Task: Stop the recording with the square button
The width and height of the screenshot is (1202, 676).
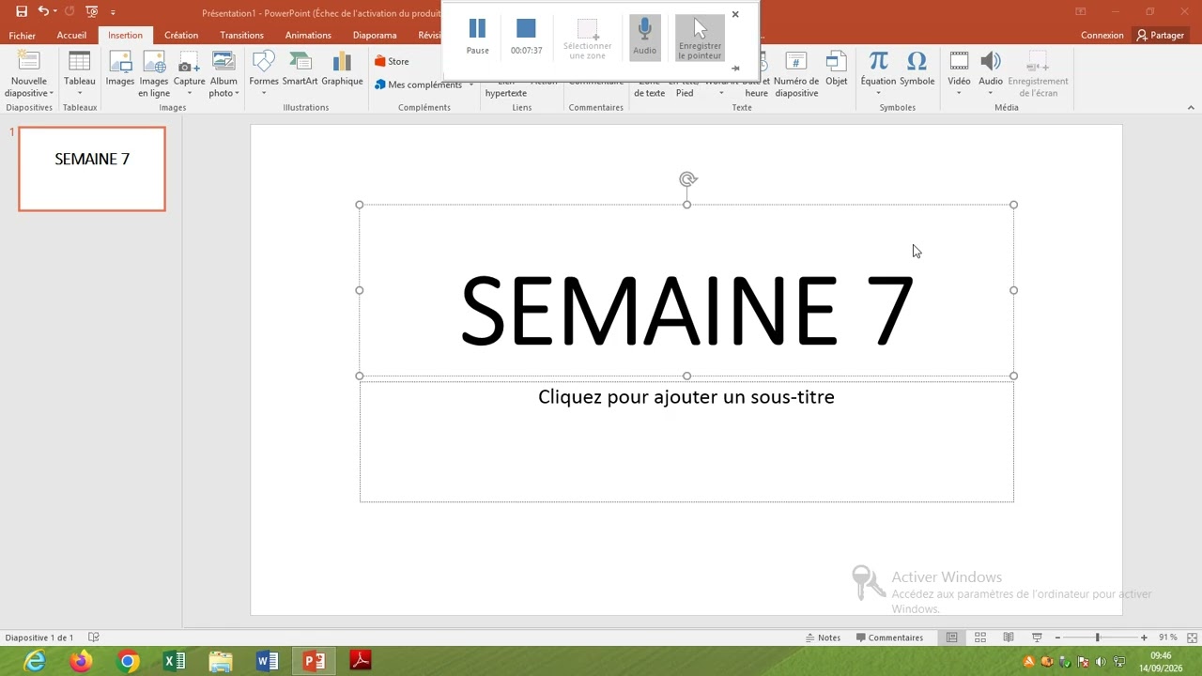Action: tap(526, 36)
